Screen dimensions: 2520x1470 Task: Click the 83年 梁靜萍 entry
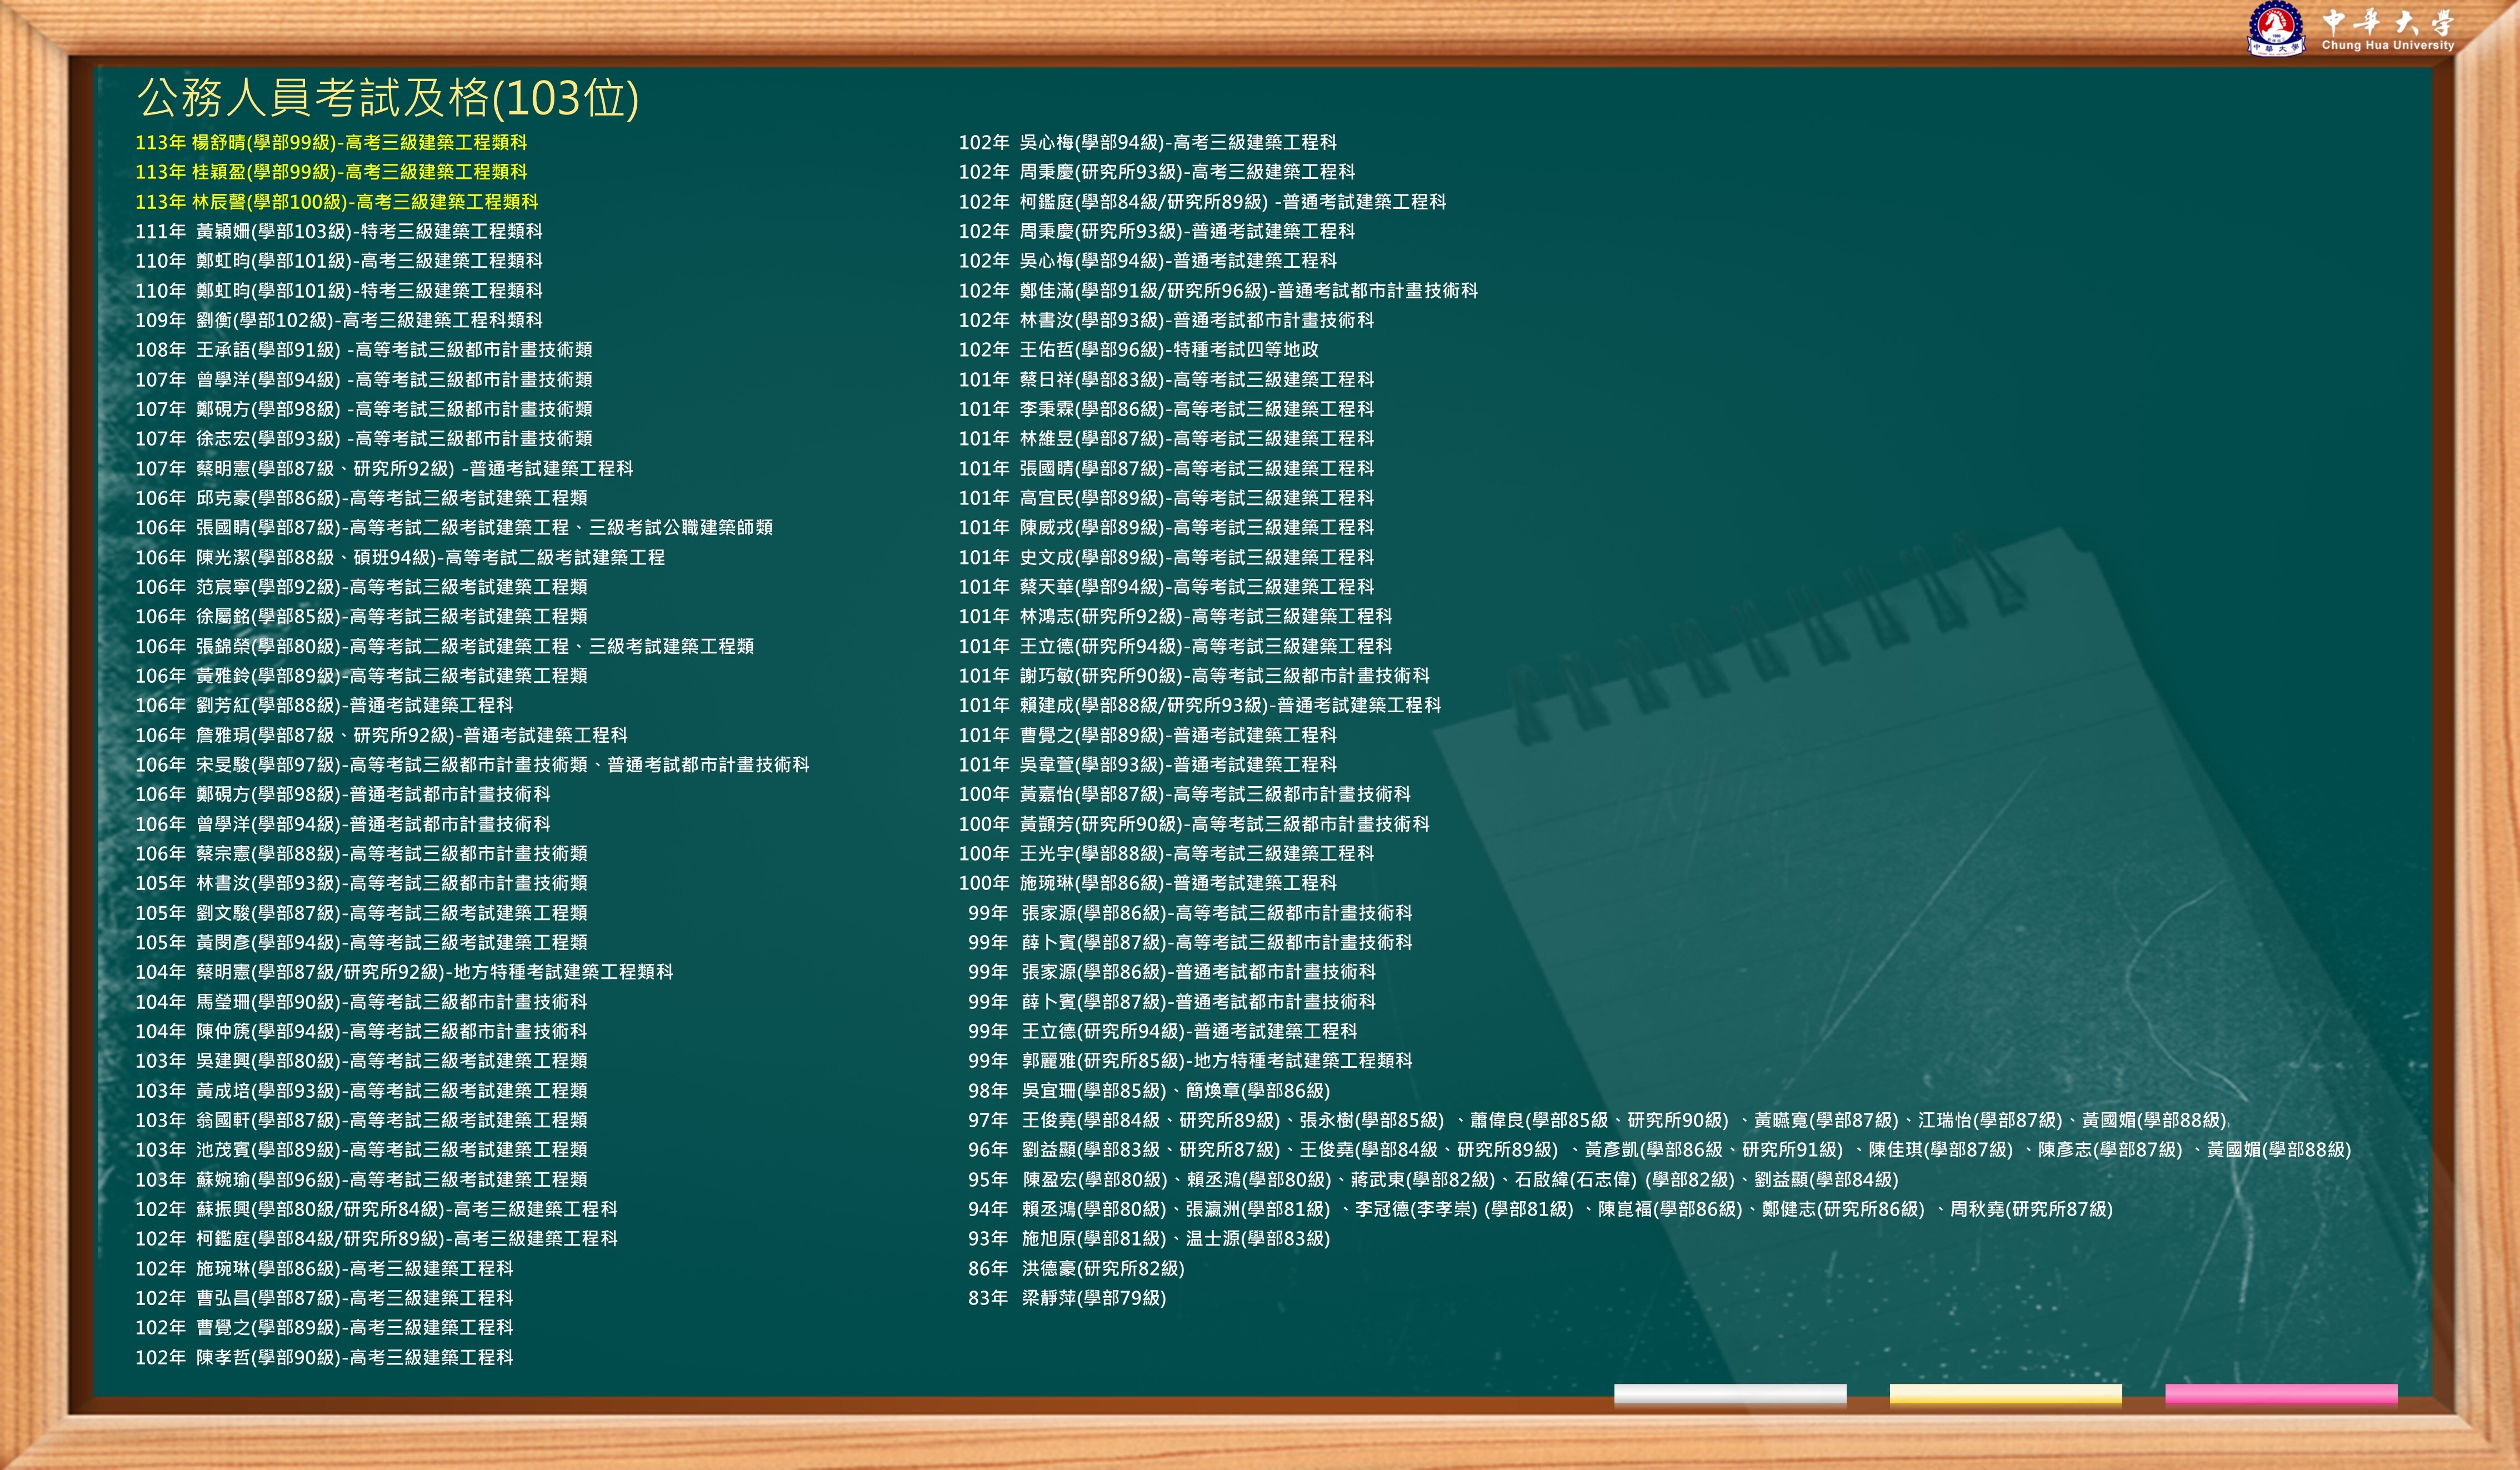(x=1067, y=1298)
